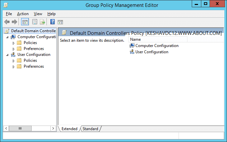Toggle the Show/Hide Action Pane icon

(x=60, y=22)
